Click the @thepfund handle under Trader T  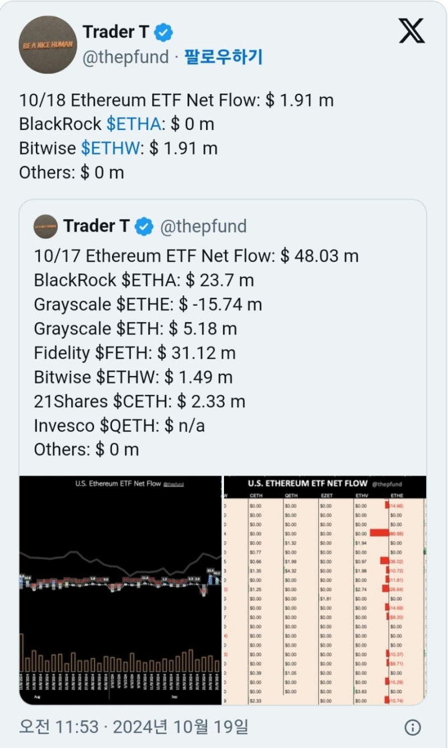[125, 57]
